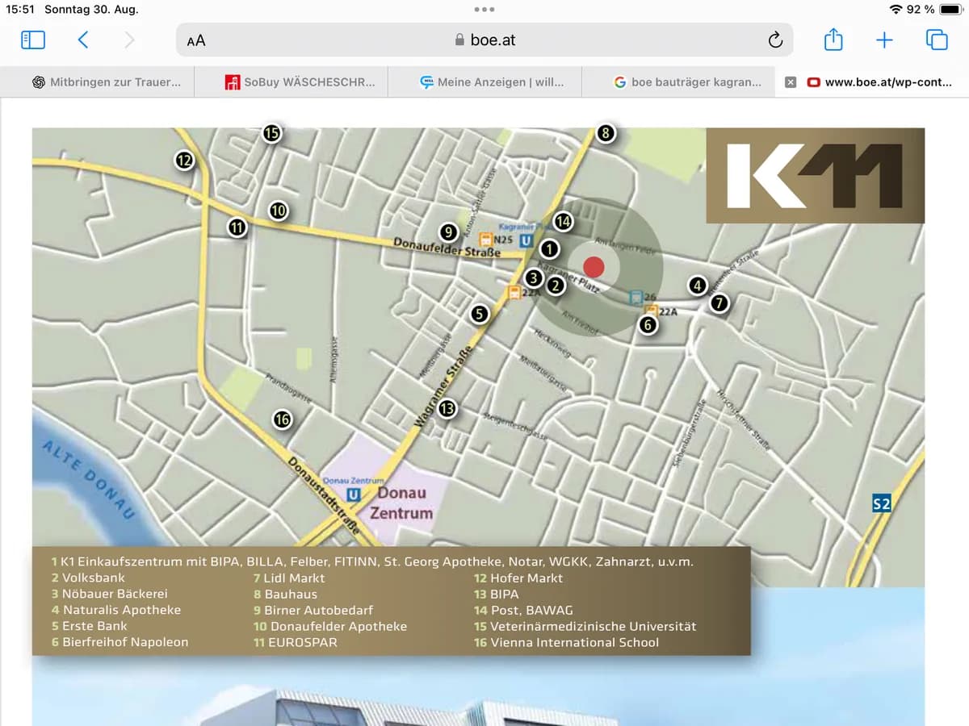Go forward to next page
969x726 pixels.
[129, 40]
